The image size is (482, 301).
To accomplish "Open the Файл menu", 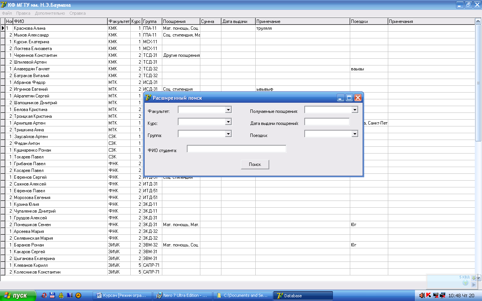I will coord(7,13).
